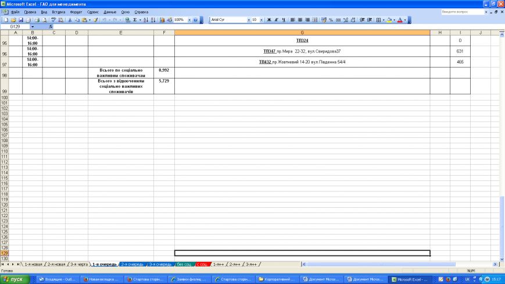This screenshot has height=284, width=505.
Task: Create a new blank workbook
Action: (x=6, y=20)
